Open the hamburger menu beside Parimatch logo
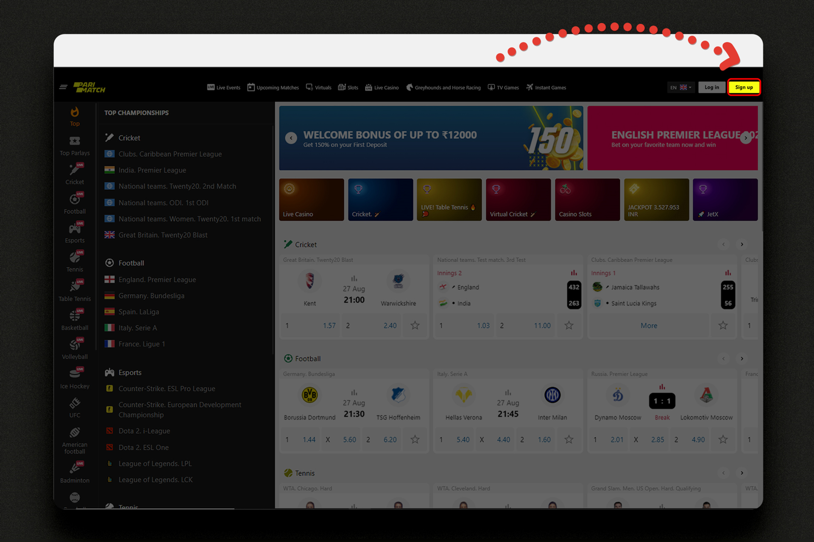The height and width of the screenshot is (542, 814). (63, 87)
